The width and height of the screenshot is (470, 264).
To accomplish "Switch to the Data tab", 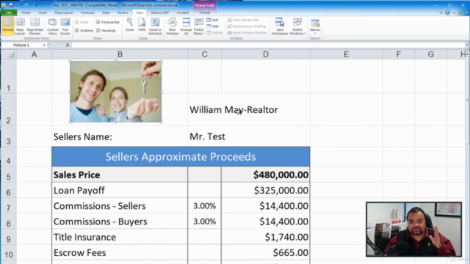I will tap(106, 12).
